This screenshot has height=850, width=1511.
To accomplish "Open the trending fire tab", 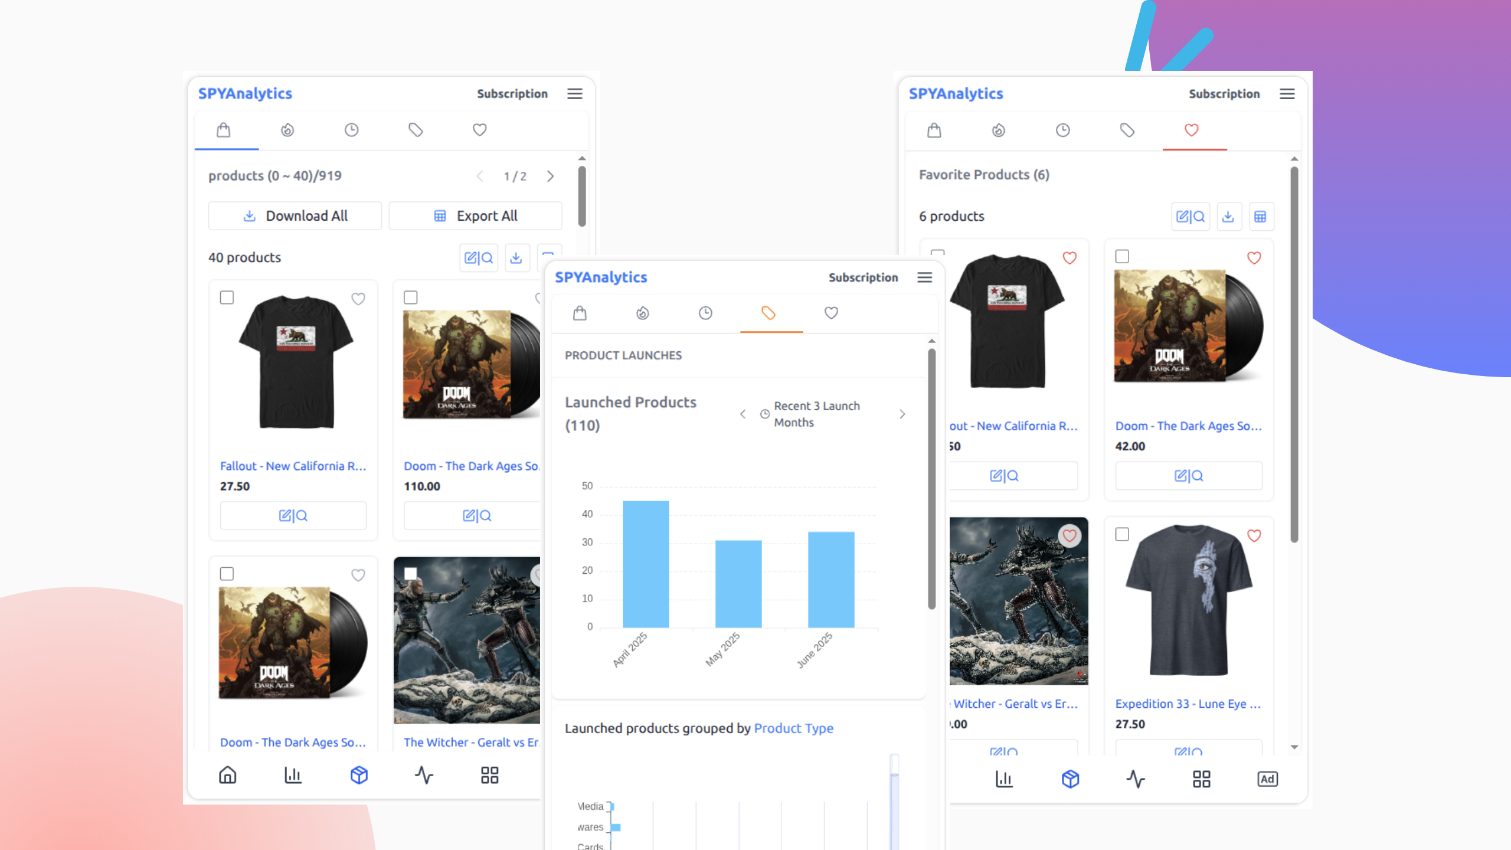I will [x=287, y=130].
